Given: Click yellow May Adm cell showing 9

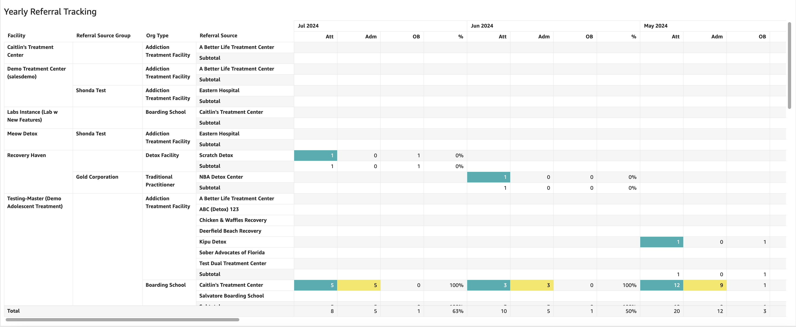Looking at the screenshot, I should pos(705,285).
